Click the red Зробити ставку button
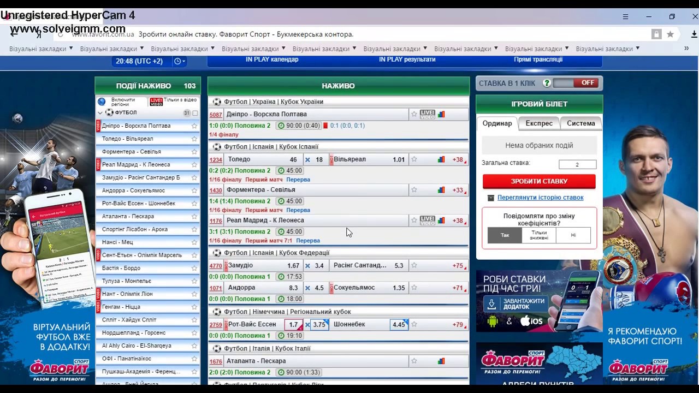Viewport: 699px width, 393px height. 539,181
